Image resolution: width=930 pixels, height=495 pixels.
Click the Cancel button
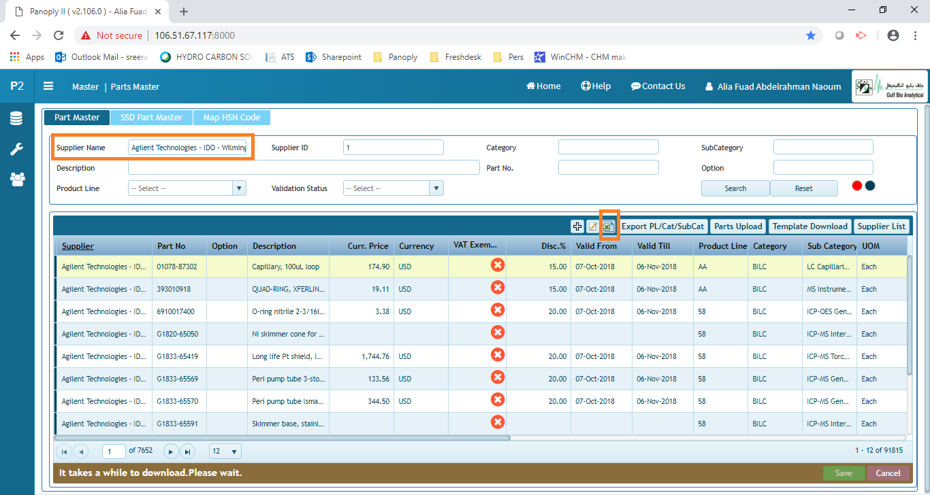(x=888, y=473)
